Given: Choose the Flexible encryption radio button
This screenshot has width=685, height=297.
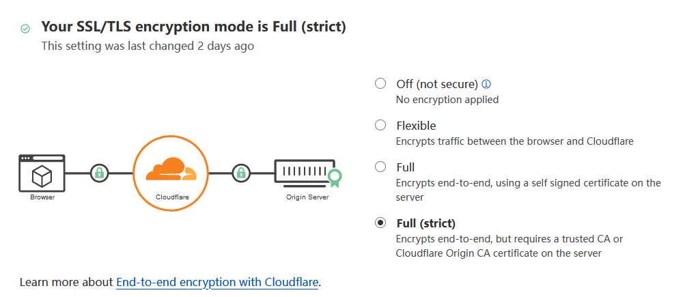Looking at the screenshot, I should (380, 126).
